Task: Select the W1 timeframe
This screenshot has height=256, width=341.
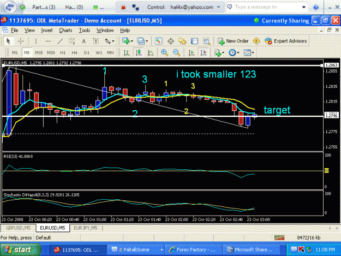Action: [99, 52]
